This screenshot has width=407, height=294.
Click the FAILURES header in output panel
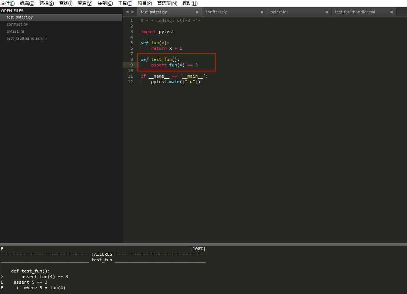[x=102, y=254]
